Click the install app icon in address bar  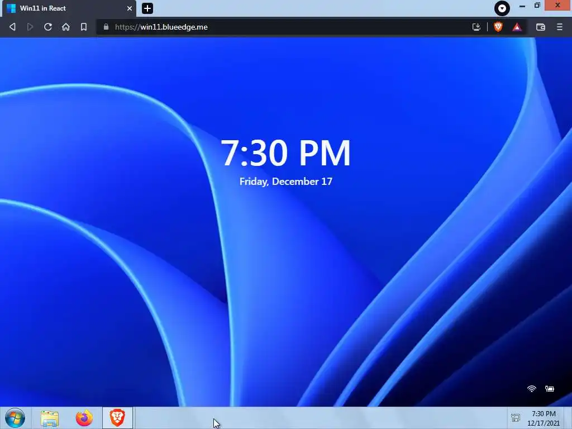click(x=476, y=27)
